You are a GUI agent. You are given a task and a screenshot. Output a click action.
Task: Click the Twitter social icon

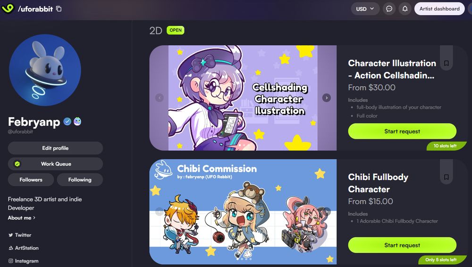(x=11, y=235)
